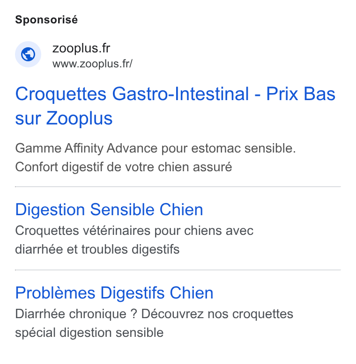Click the word 'Problèmes' in the last sitelink
356x364 pixels.
(55, 293)
